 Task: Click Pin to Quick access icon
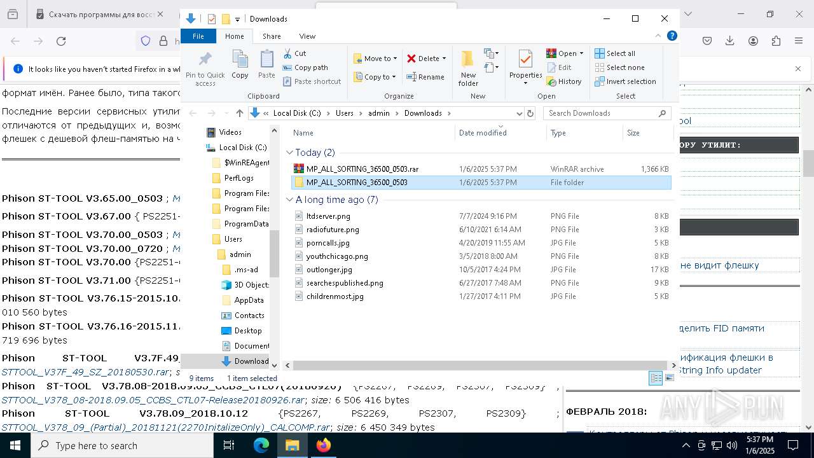point(205,67)
